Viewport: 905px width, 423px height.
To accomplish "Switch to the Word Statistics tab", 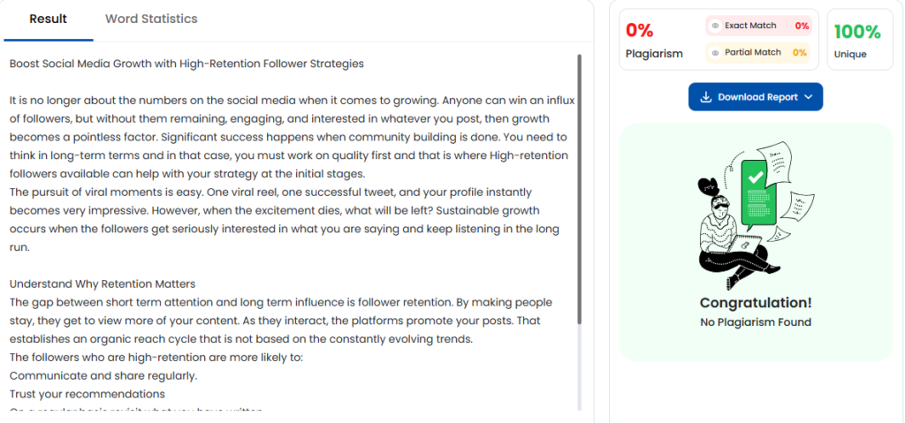I will click(x=151, y=19).
